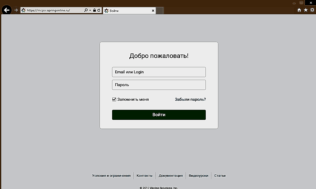Click the search magnifier icon

(86, 10)
